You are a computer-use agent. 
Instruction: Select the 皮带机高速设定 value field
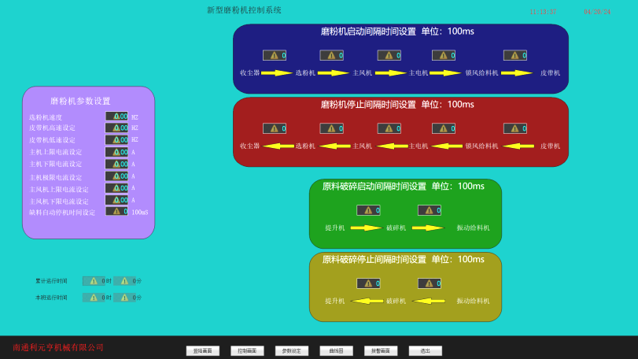pyautogui.click(x=116, y=128)
